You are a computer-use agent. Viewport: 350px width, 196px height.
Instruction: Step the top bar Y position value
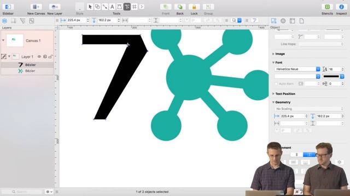(119, 20)
